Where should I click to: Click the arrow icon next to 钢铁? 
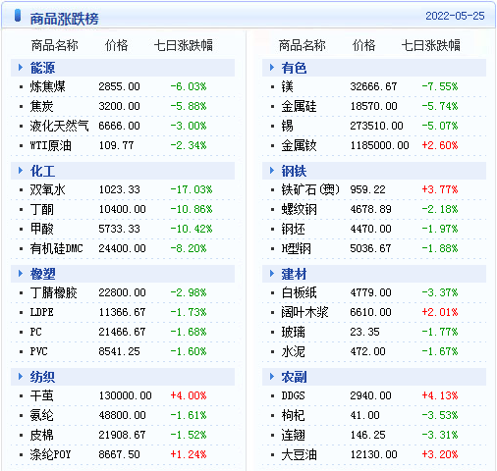(x=272, y=171)
